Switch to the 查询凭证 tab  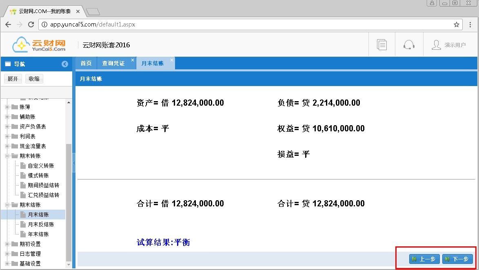pyautogui.click(x=113, y=63)
